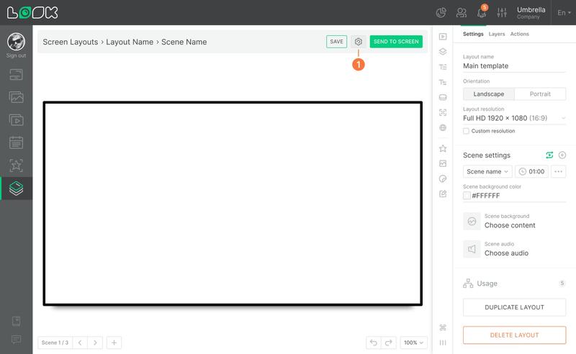Open the playlists icon in sidebar
Image resolution: width=576 pixels, height=354 pixels.
click(x=16, y=120)
